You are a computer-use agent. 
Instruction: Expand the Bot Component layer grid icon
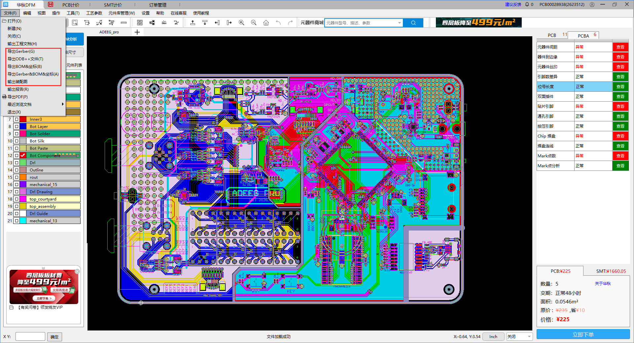pos(78,156)
